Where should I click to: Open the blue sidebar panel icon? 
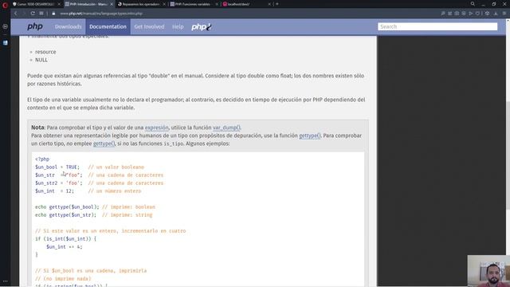pos(6,42)
